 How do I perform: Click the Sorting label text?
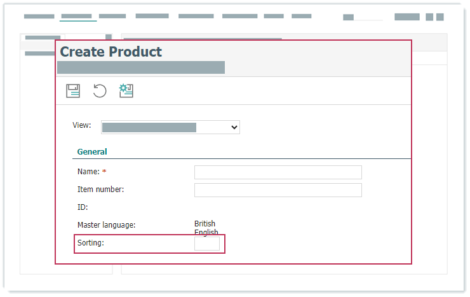(x=90, y=243)
